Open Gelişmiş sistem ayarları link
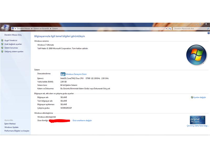210x158 pixels. pos(14,51)
